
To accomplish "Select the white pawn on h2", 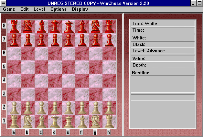I will point(109,108).
